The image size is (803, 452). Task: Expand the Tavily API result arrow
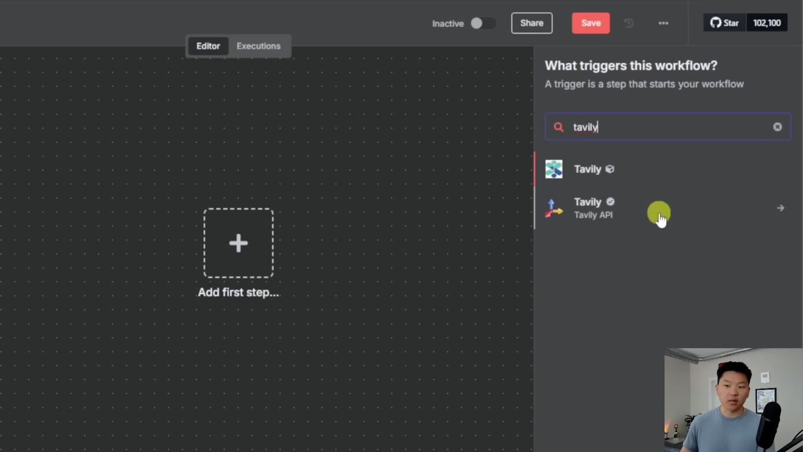[x=780, y=208]
